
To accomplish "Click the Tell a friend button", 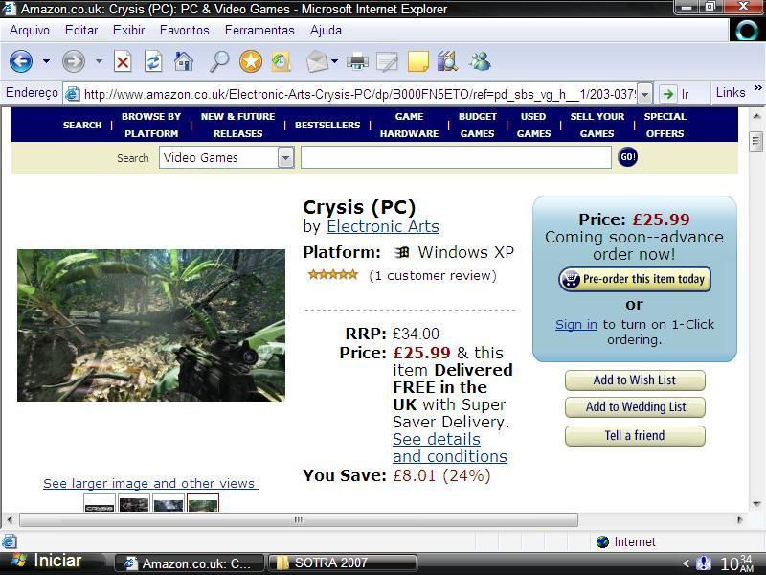I will (x=635, y=435).
